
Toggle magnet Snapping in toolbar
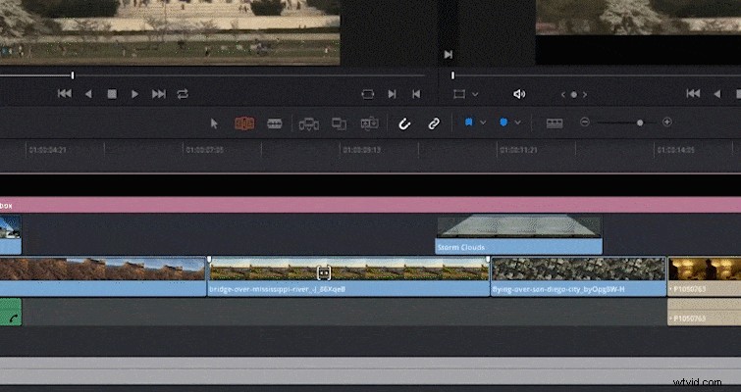pos(404,123)
